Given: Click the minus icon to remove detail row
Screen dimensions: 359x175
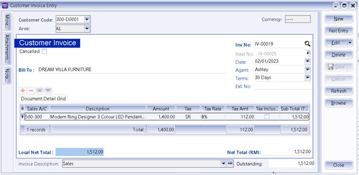Looking at the screenshot, I should [x=31, y=90].
